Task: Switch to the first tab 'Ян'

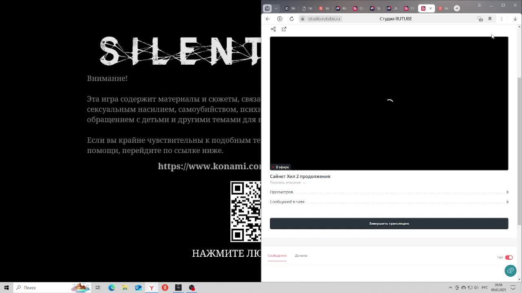Action: [x=290, y=8]
